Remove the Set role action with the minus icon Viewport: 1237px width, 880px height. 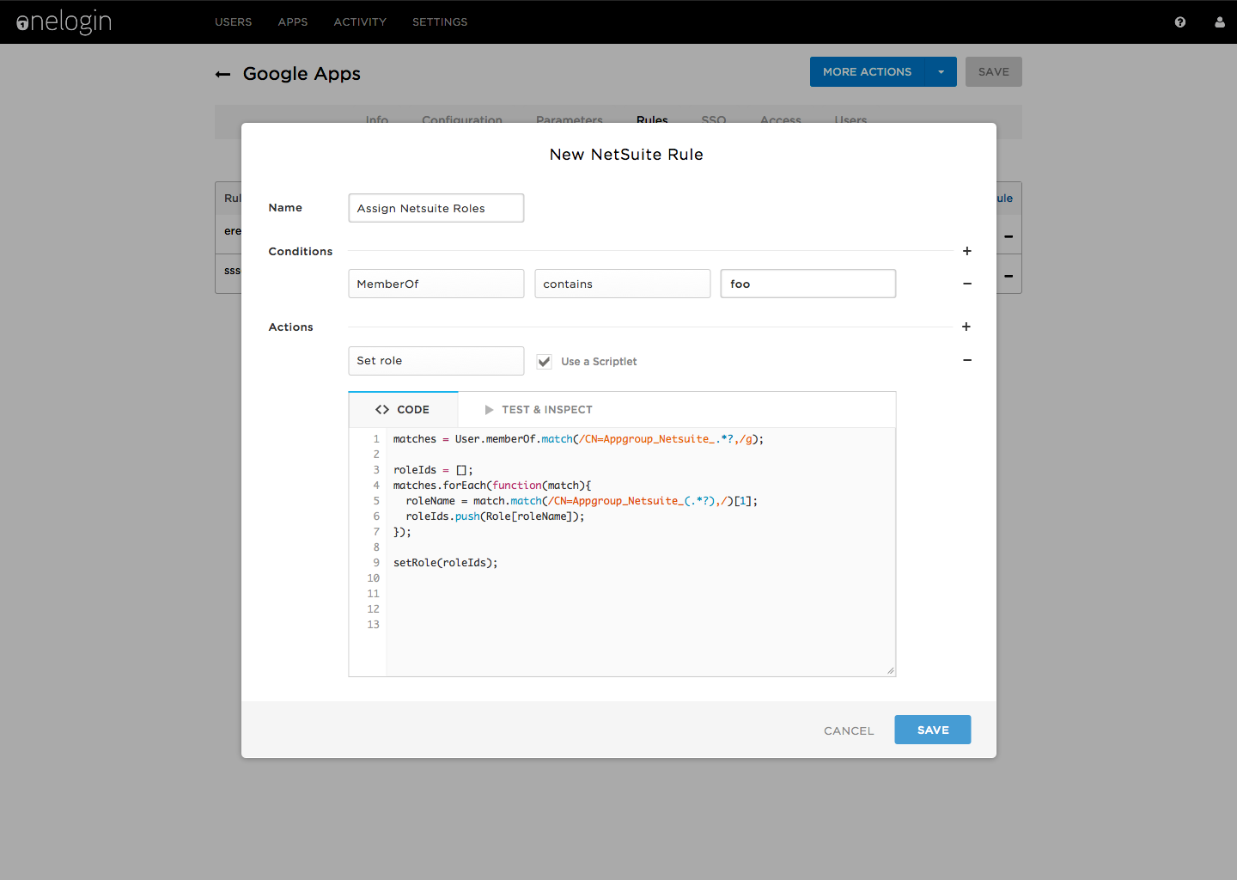tap(967, 360)
